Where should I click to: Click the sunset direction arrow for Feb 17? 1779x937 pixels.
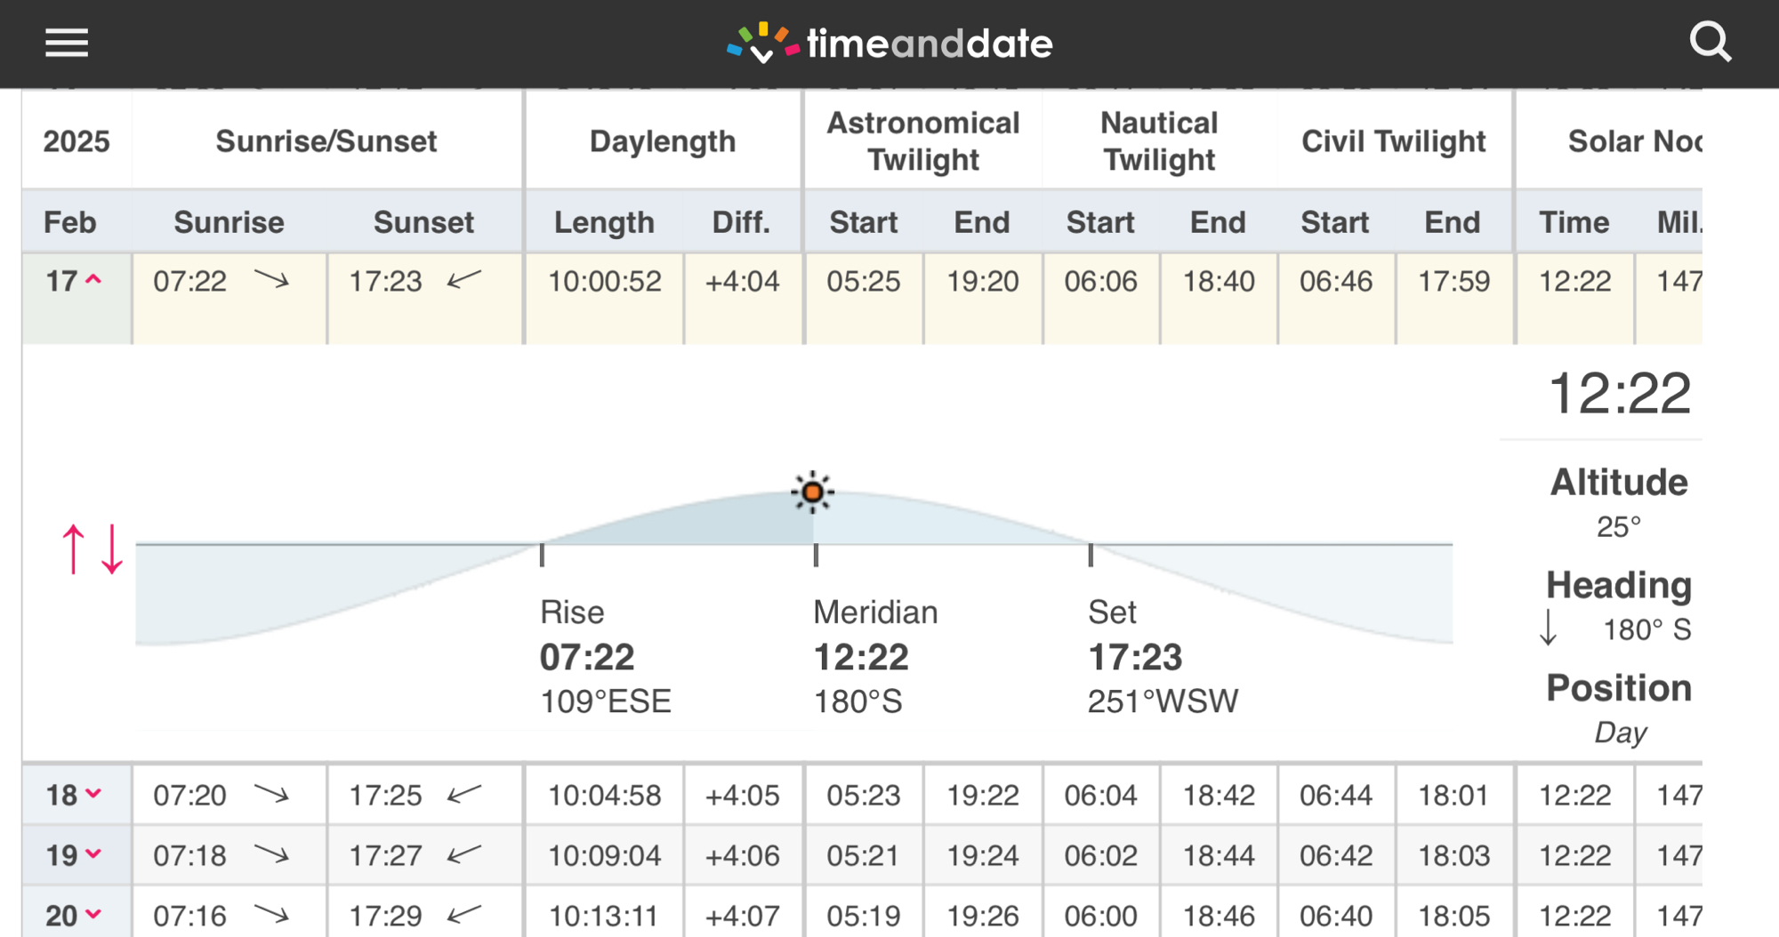[464, 281]
